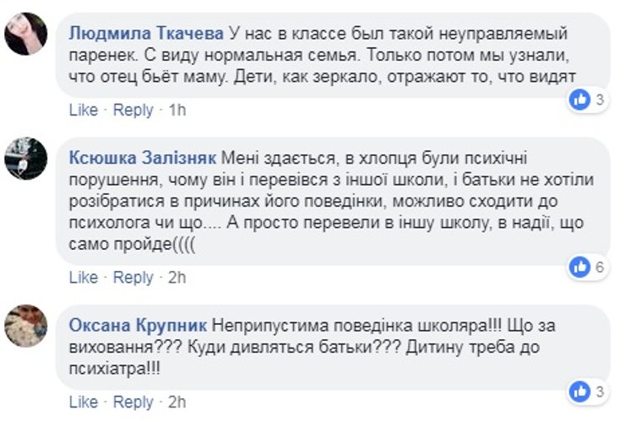The height and width of the screenshot is (421, 625).
Task: Click like reaction icon on Людмила Ткачева's comment
Action: point(580,100)
